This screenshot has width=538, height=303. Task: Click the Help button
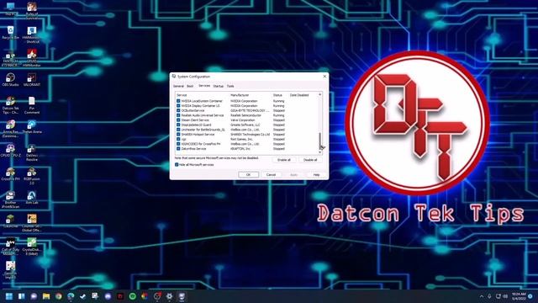316,175
